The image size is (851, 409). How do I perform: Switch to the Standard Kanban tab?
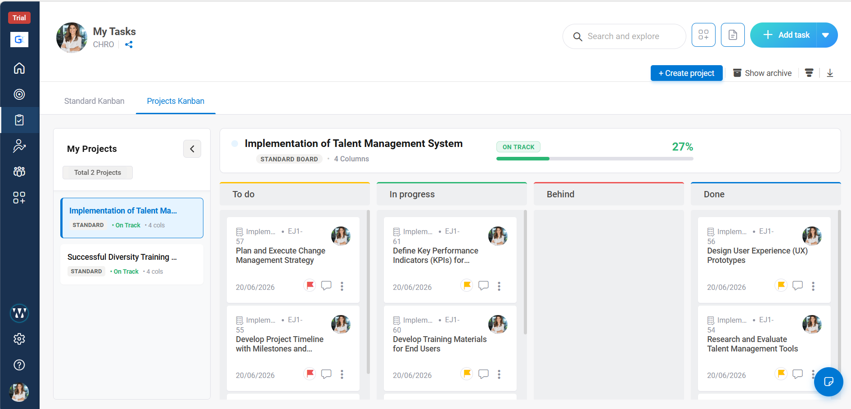94,101
